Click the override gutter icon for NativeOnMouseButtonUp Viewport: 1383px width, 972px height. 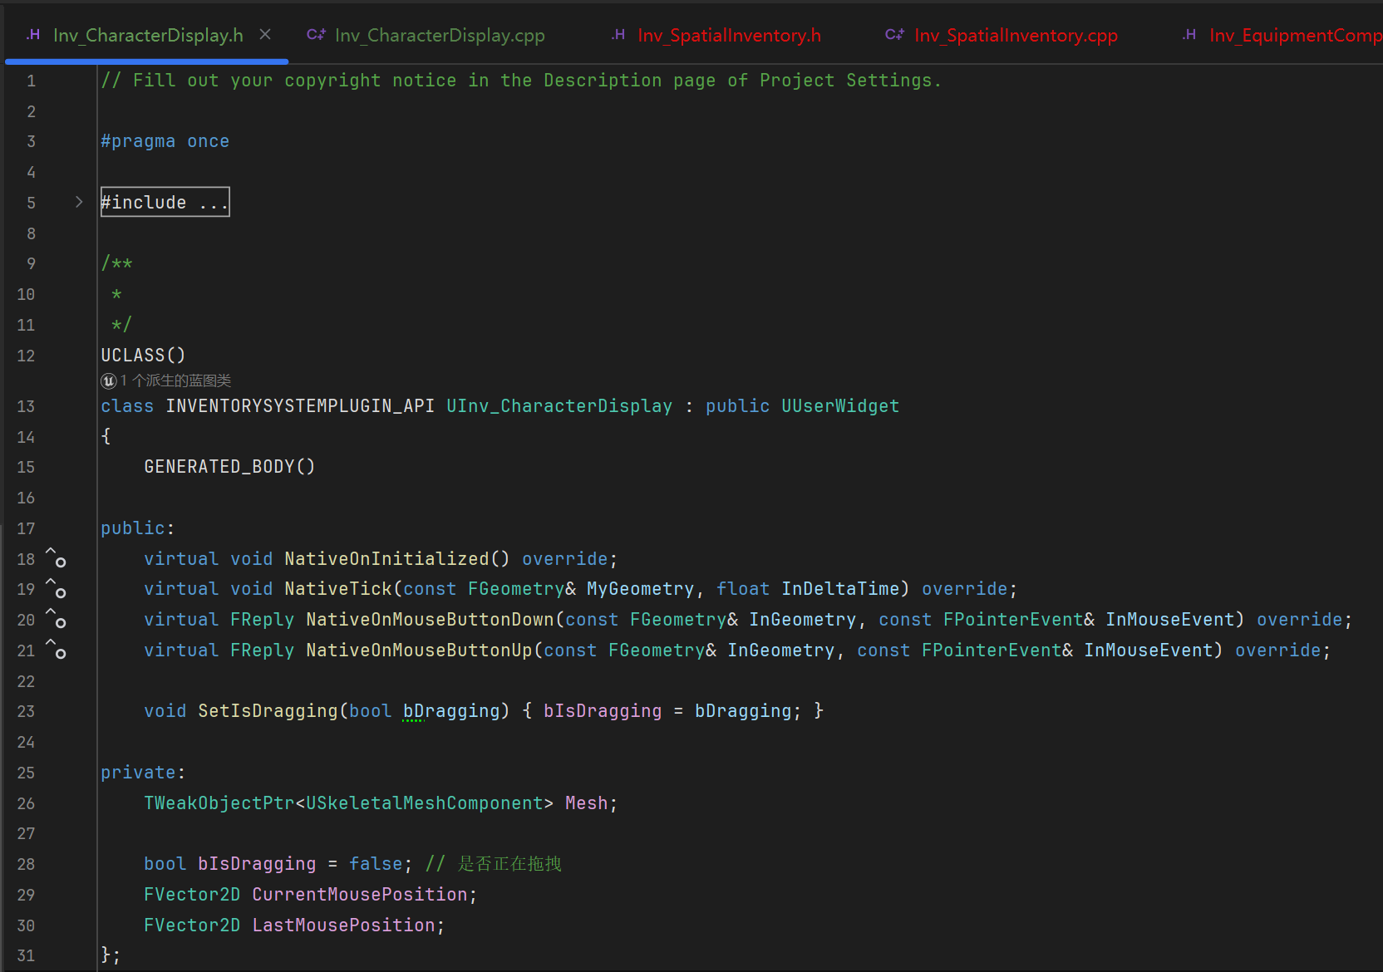(x=56, y=650)
